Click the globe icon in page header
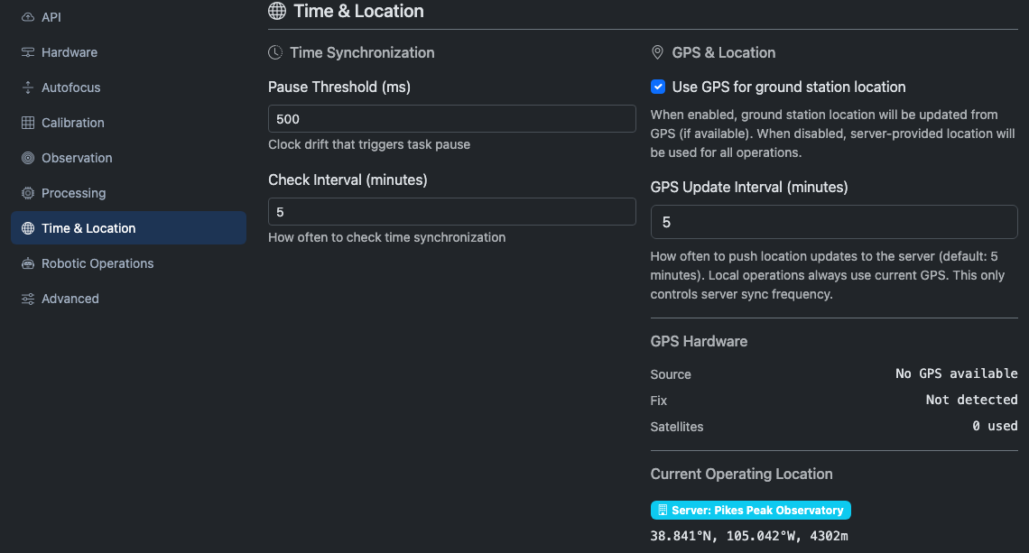Viewport: 1029px width, 553px height. click(x=277, y=11)
